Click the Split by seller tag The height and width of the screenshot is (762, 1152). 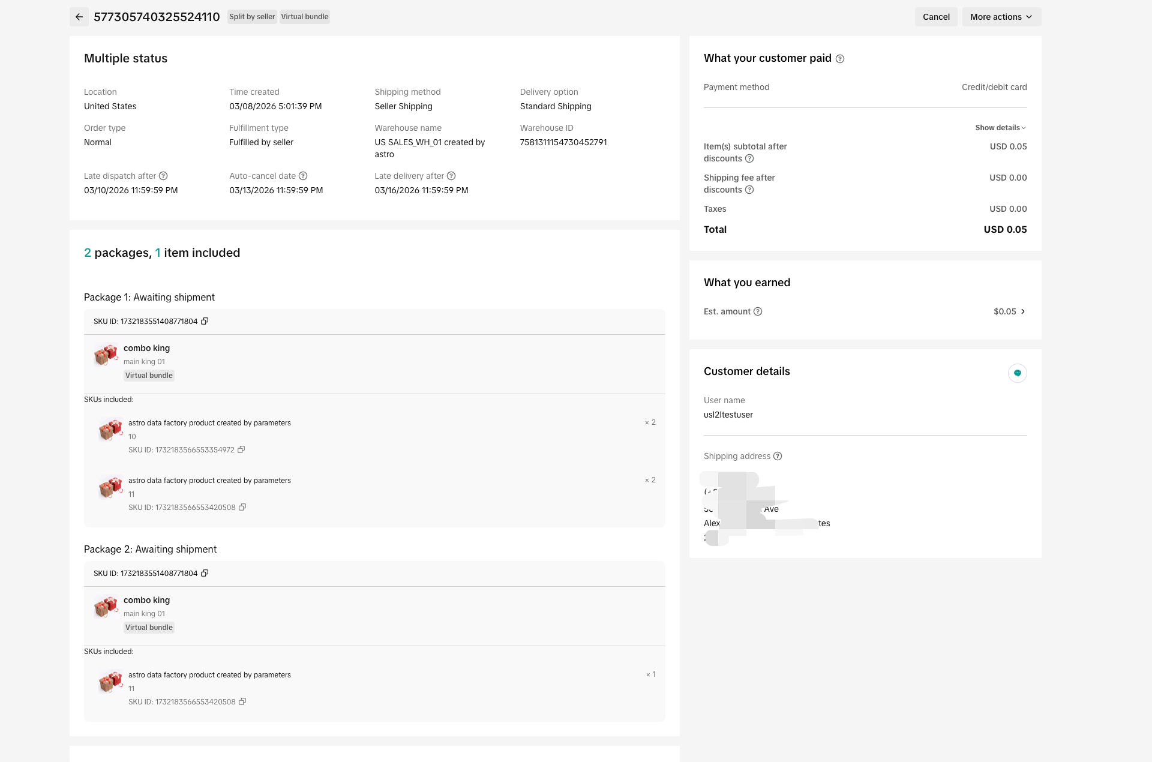pos(252,17)
